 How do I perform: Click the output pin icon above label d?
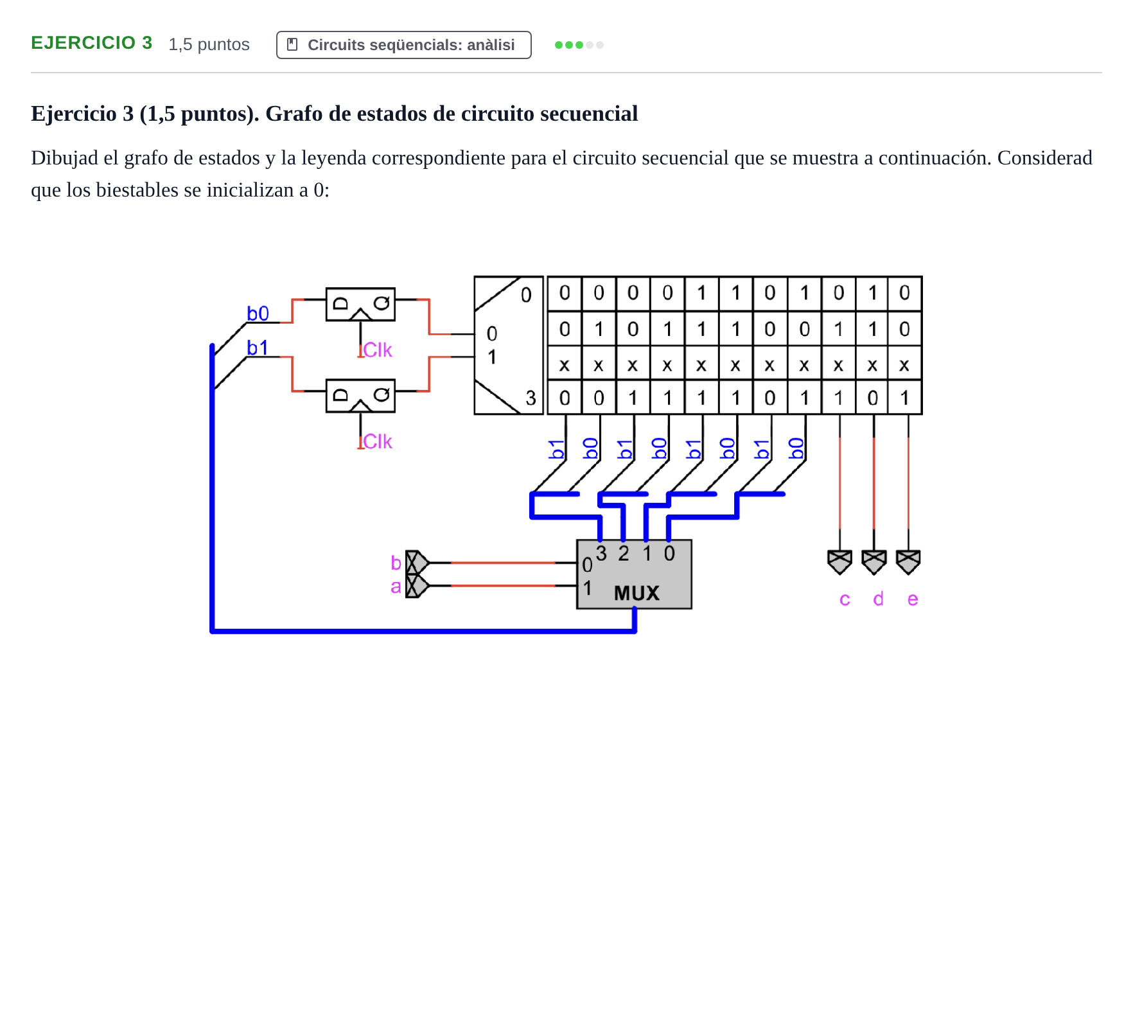tap(874, 562)
